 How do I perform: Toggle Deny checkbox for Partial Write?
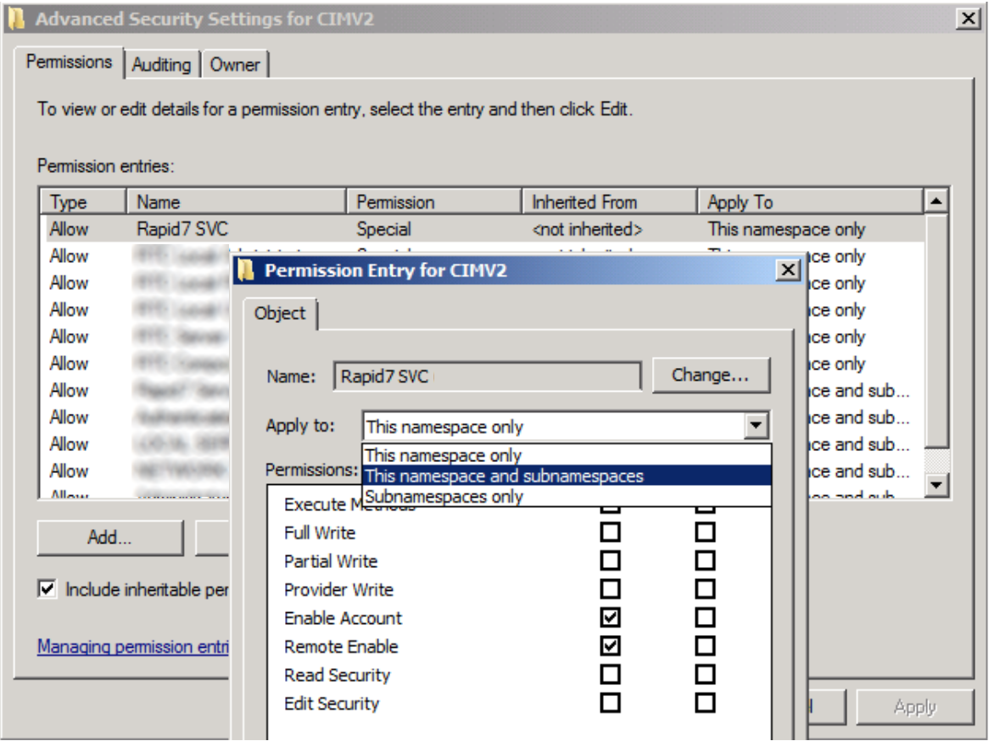(x=705, y=560)
